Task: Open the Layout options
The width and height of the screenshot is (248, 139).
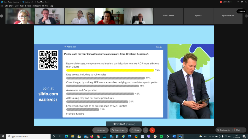Action: coord(241,11)
